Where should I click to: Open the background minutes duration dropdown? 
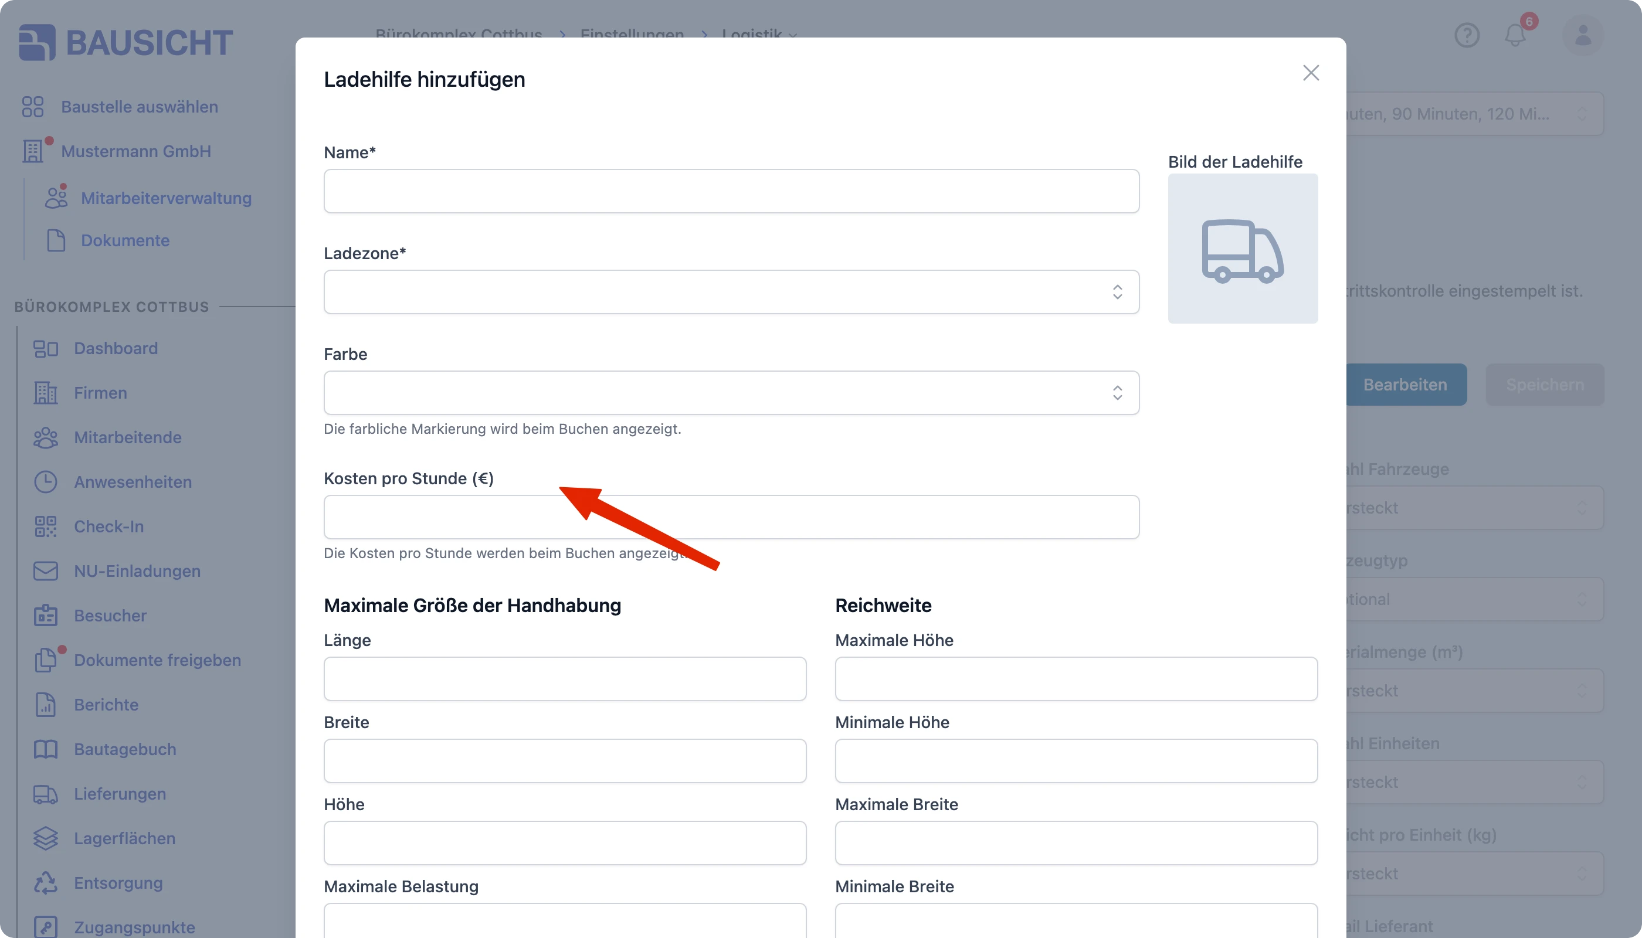[x=1474, y=113]
